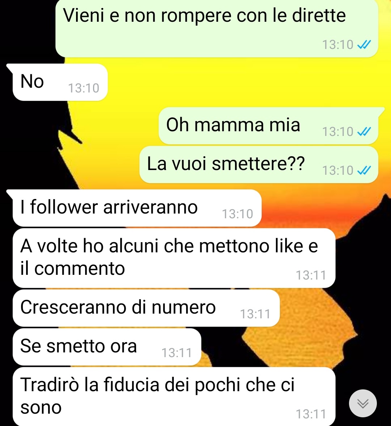Select the 'La vuoi smettere??' message
The image size is (391, 426).
point(259,165)
